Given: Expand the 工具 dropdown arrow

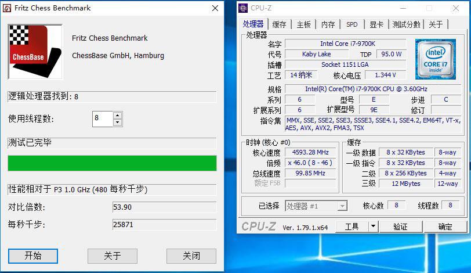Looking at the screenshot, I should pos(373,227).
